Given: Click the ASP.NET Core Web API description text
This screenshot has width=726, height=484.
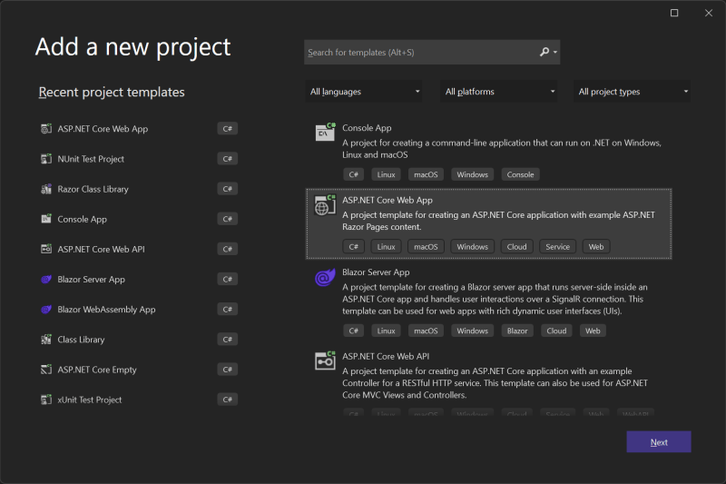Looking at the screenshot, I should point(495,383).
